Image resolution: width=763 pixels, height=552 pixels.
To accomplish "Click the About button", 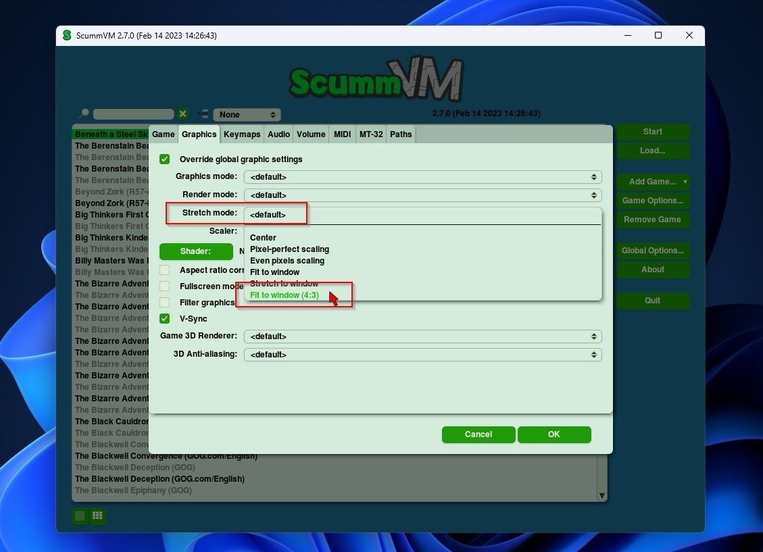I will 653,270.
